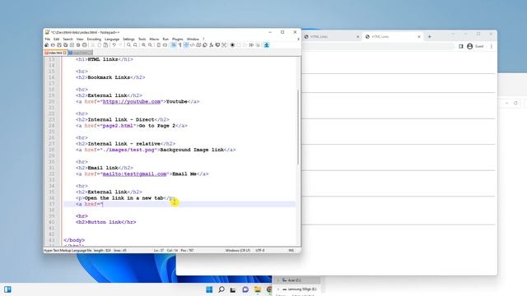This screenshot has width=527, height=296.
Task: Toggle synchronized horizontal scrolling
Action: pyautogui.click(x=165, y=45)
